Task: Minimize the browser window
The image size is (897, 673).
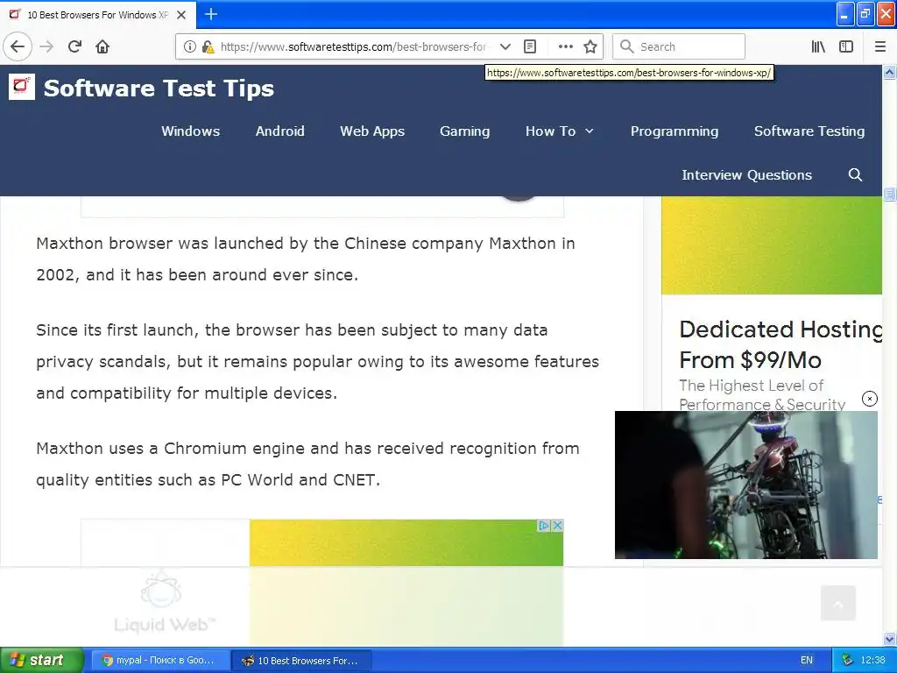Action: pos(845,14)
